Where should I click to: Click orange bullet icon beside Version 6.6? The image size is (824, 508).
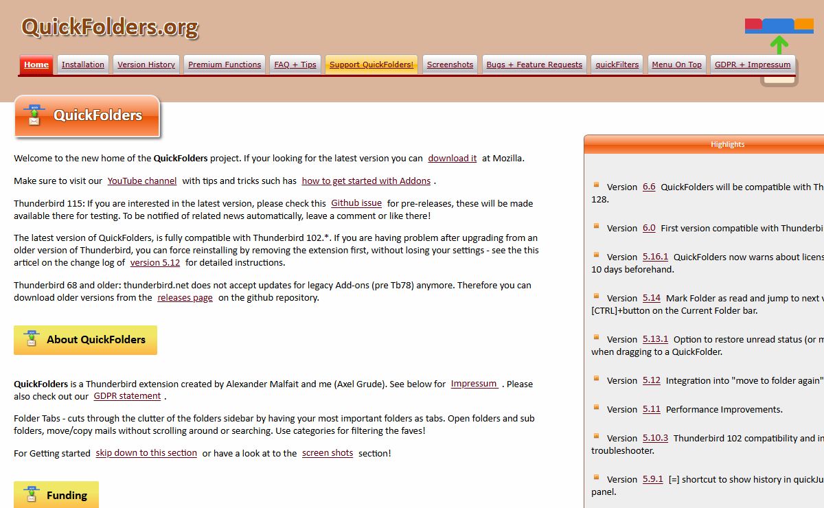click(596, 185)
